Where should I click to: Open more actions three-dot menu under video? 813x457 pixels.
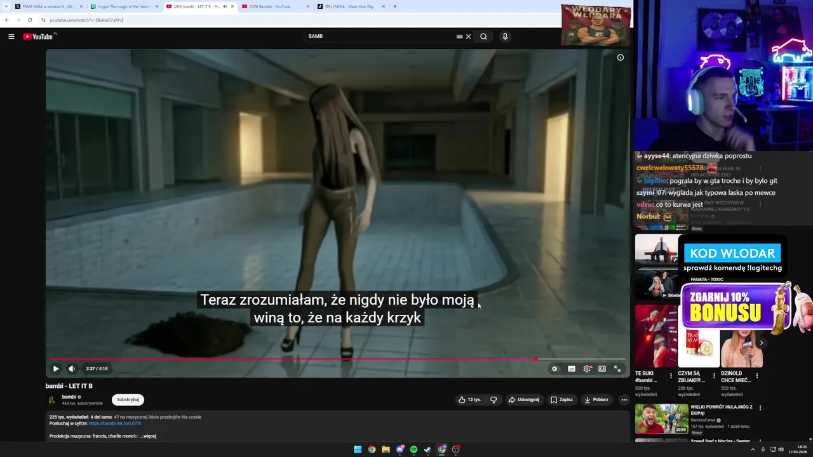pyautogui.click(x=624, y=400)
